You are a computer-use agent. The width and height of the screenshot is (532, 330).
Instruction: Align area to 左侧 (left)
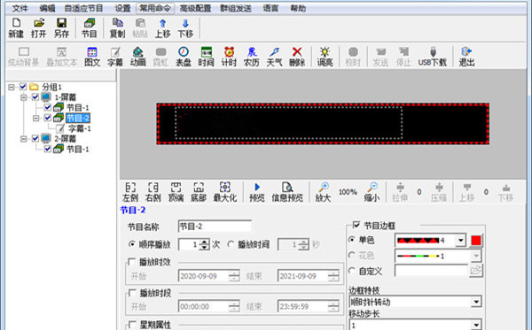pos(130,192)
